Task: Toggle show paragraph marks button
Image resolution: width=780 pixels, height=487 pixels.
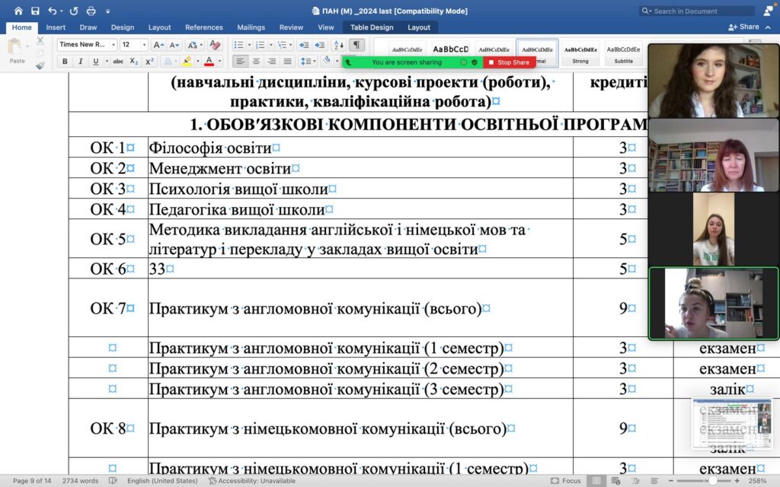Action: click(356, 45)
